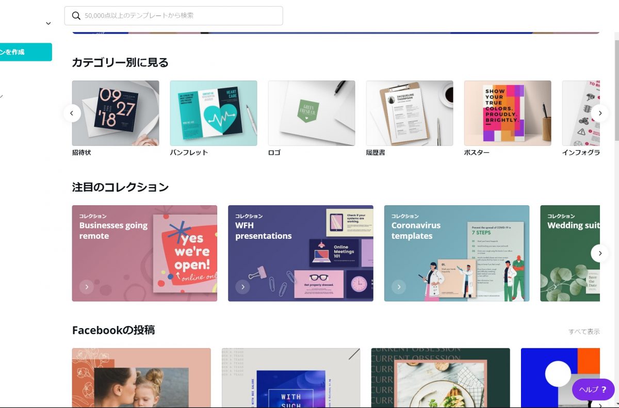This screenshot has width=619, height=408.
Task: Open blue and orange circle Facebook template
Action: [560, 378]
